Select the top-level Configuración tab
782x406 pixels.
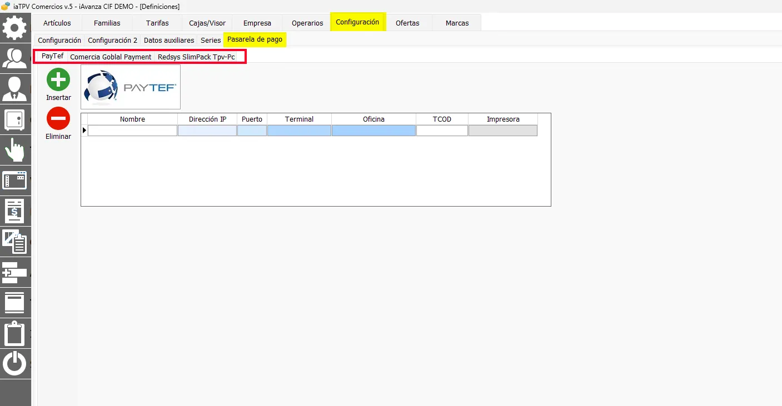tap(357, 22)
